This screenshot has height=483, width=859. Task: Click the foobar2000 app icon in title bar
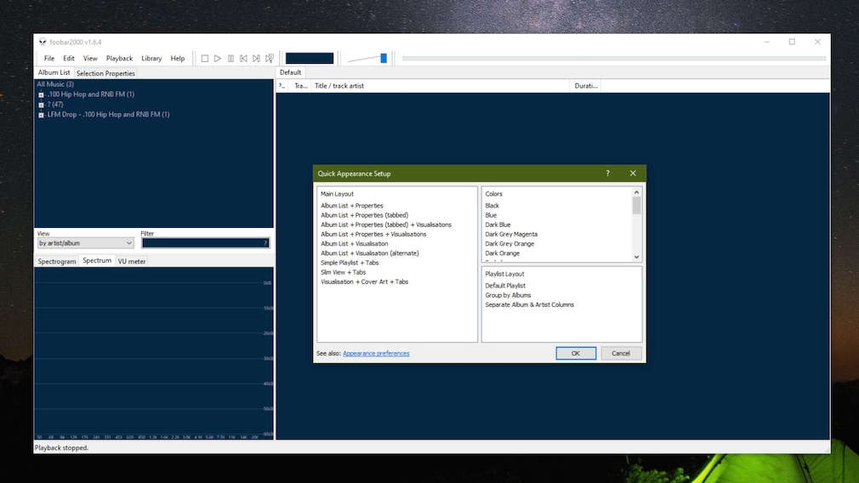(x=43, y=42)
